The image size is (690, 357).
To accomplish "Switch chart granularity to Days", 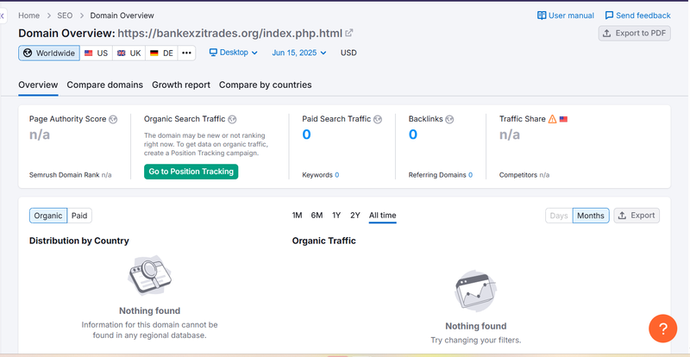I will coord(559,216).
